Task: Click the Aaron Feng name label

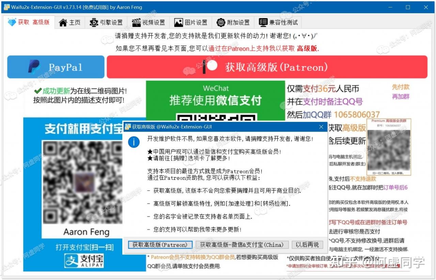Action: click(87, 232)
